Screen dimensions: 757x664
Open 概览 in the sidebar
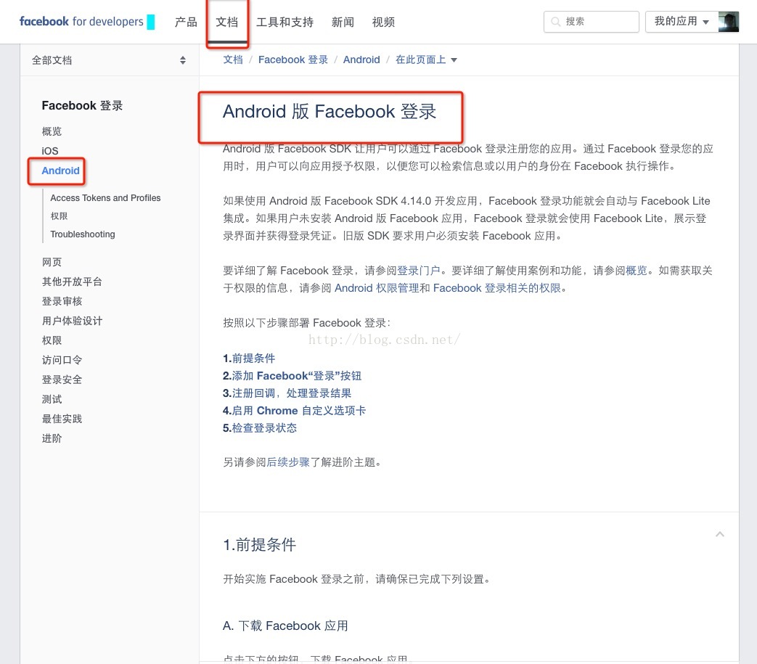(x=52, y=131)
